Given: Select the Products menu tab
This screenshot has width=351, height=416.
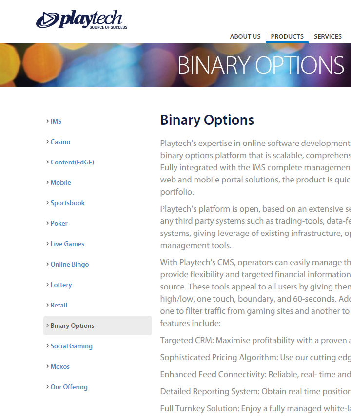Looking at the screenshot, I should (287, 36).
